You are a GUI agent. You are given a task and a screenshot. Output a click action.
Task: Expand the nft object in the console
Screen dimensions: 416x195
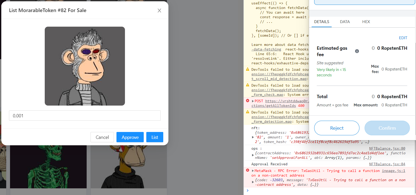[253, 137]
